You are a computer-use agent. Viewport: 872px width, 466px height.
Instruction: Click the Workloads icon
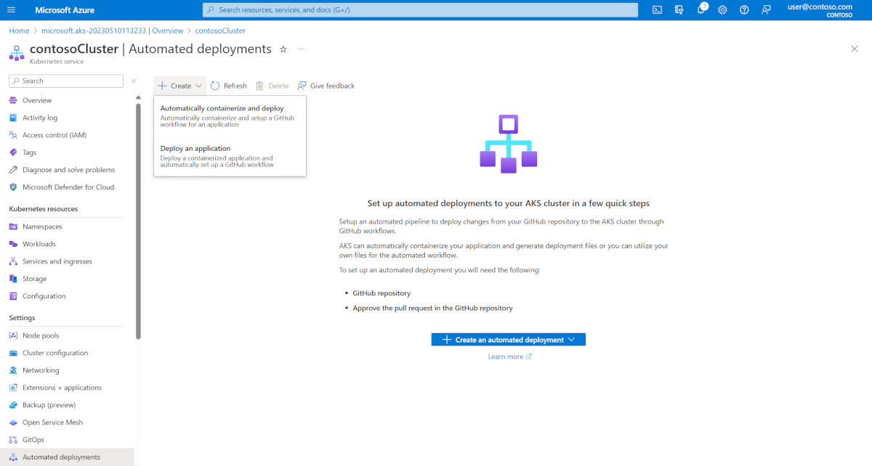tap(14, 244)
